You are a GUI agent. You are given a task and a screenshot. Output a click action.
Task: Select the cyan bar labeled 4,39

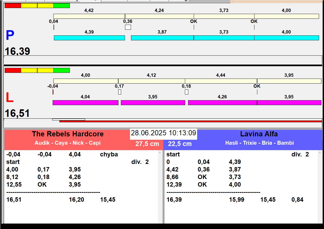pyautogui.click(x=89, y=38)
